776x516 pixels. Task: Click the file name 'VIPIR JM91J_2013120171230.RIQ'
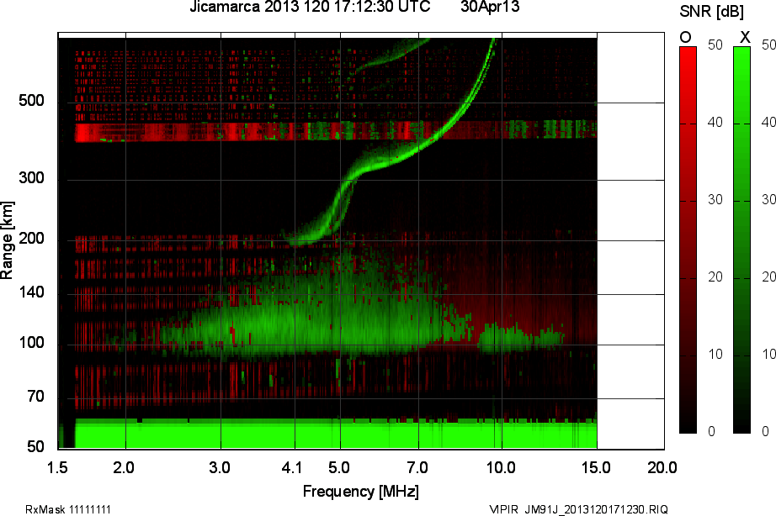(x=578, y=509)
